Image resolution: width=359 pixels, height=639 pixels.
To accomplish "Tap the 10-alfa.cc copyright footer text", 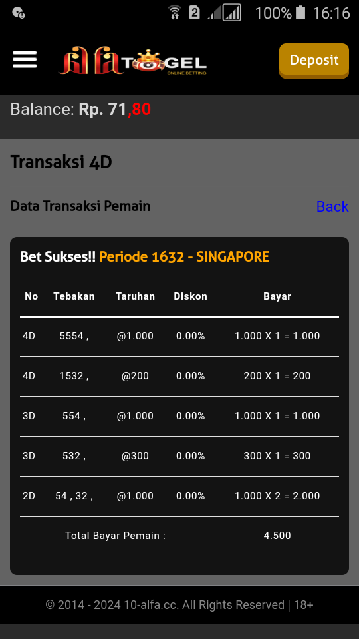I will pyautogui.click(x=179, y=605).
